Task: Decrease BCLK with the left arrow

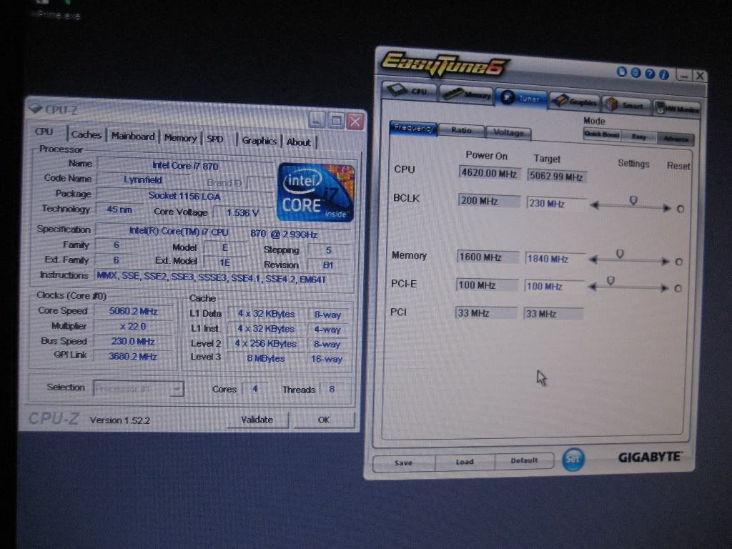Action: (594, 205)
